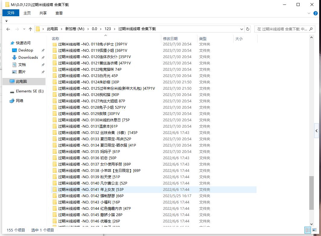Click the vertical scrollbar thumb
This screenshot has width=321, height=236.
point(311,193)
